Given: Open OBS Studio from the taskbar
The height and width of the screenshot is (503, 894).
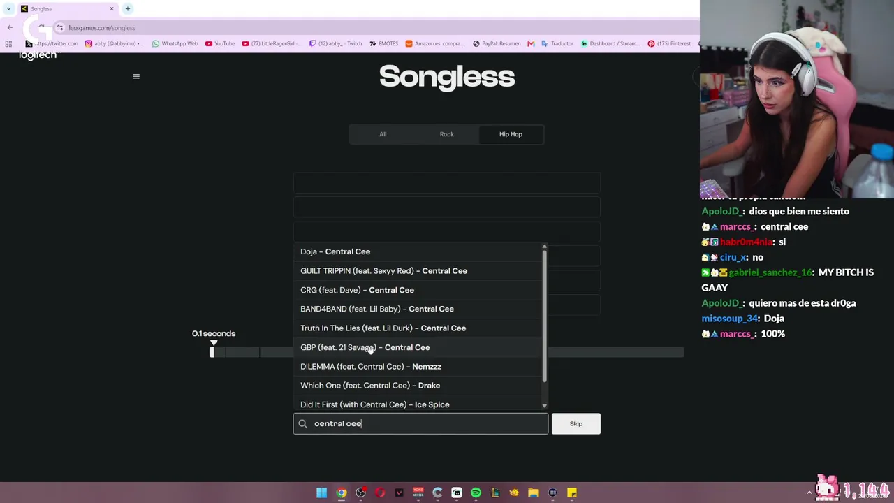Looking at the screenshot, I should (x=360, y=493).
